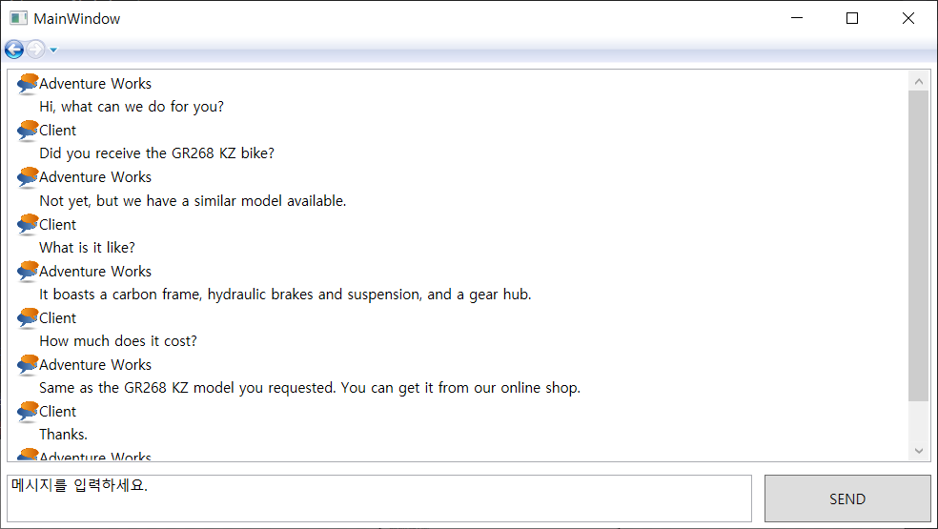
Task: Click chat icon beside Adventure Works above 'Not yet'
Action: (28, 177)
